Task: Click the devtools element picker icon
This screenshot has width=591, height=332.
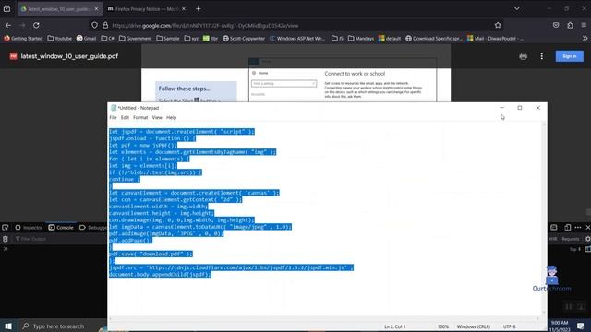Action: (x=6, y=228)
